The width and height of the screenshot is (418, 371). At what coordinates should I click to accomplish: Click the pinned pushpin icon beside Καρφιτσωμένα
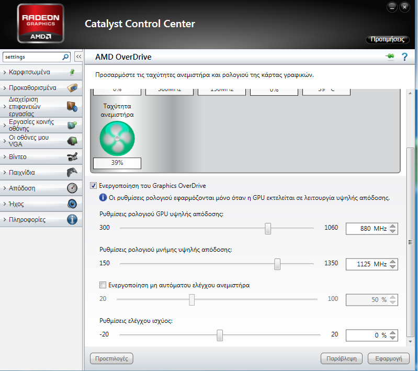[x=72, y=72]
